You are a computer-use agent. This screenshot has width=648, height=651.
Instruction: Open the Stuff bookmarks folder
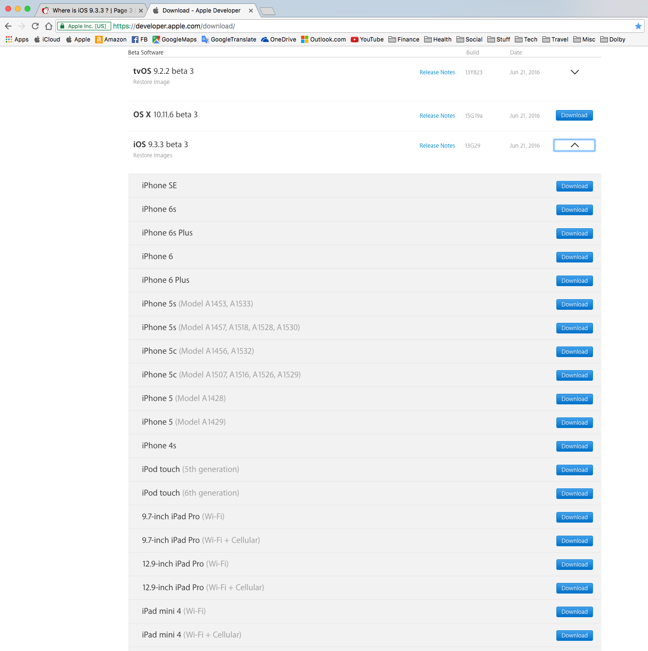pyautogui.click(x=499, y=40)
